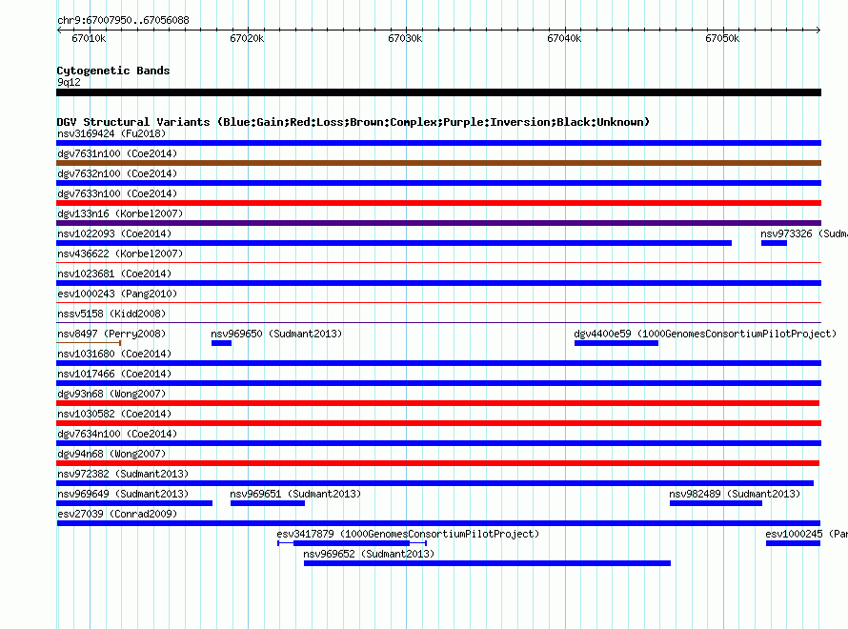Open nsv969651 (Sudmant2013) label

295,494
